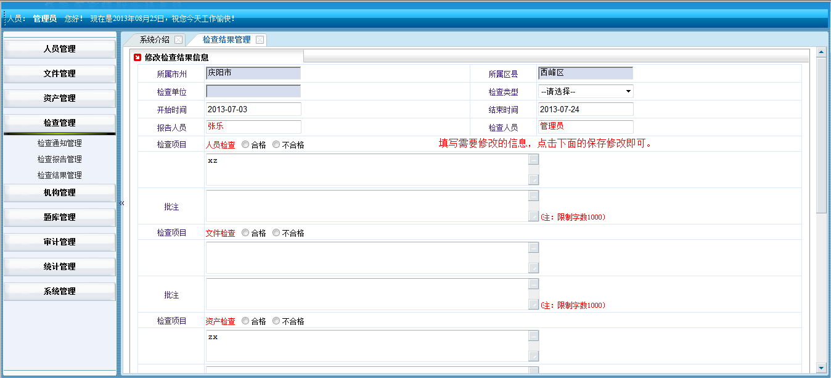The image size is (831, 378).
Task: Mark 文件检查 as 合格
Action: tap(245, 233)
